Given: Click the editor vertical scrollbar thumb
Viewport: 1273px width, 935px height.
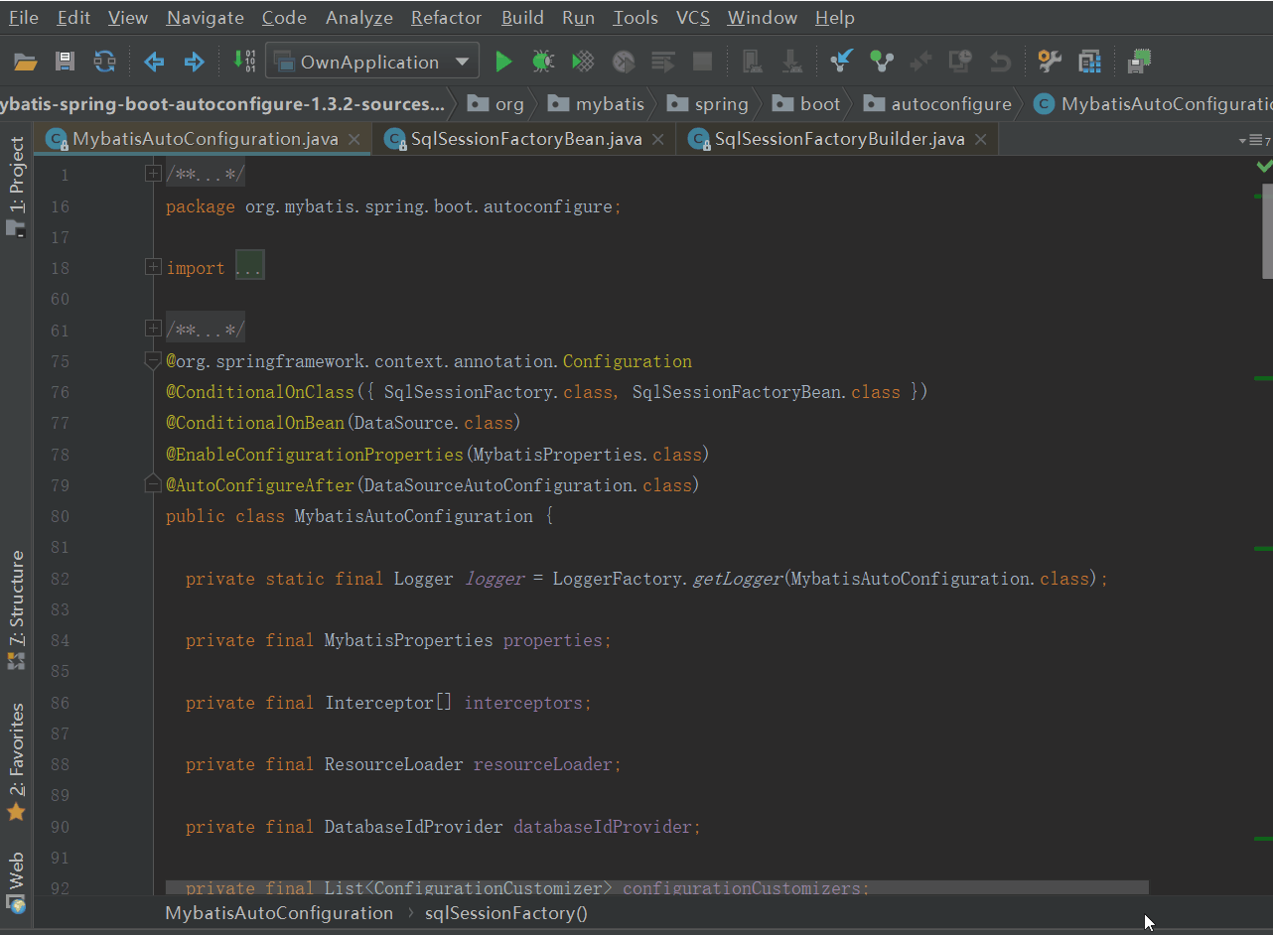Looking at the screenshot, I should point(1267,229).
